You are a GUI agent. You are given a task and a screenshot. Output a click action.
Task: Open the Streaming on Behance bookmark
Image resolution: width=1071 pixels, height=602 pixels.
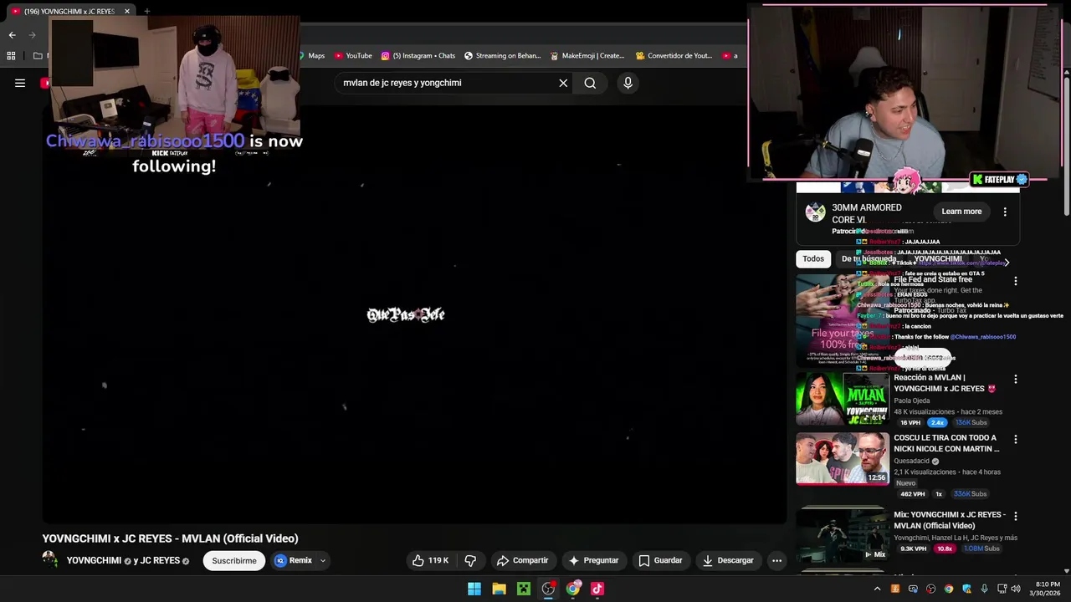click(503, 56)
